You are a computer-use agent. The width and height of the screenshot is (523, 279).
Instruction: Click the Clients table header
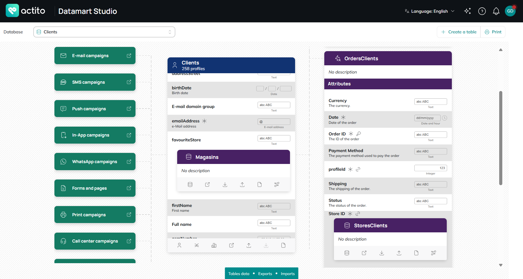click(x=231, y=65)
